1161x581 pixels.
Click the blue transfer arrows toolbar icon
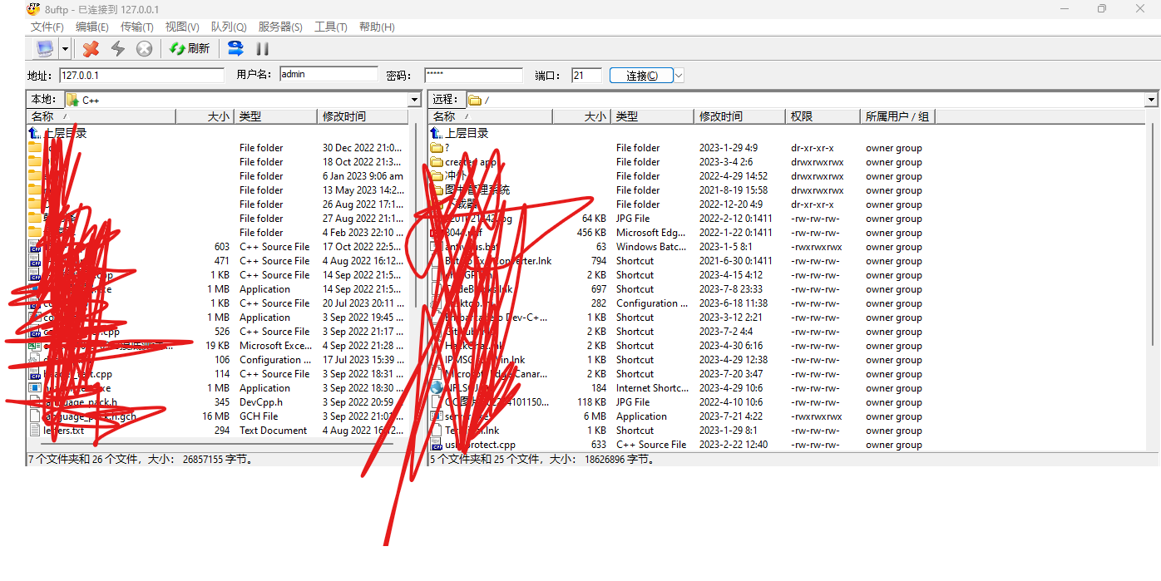[x=235, y=49]
